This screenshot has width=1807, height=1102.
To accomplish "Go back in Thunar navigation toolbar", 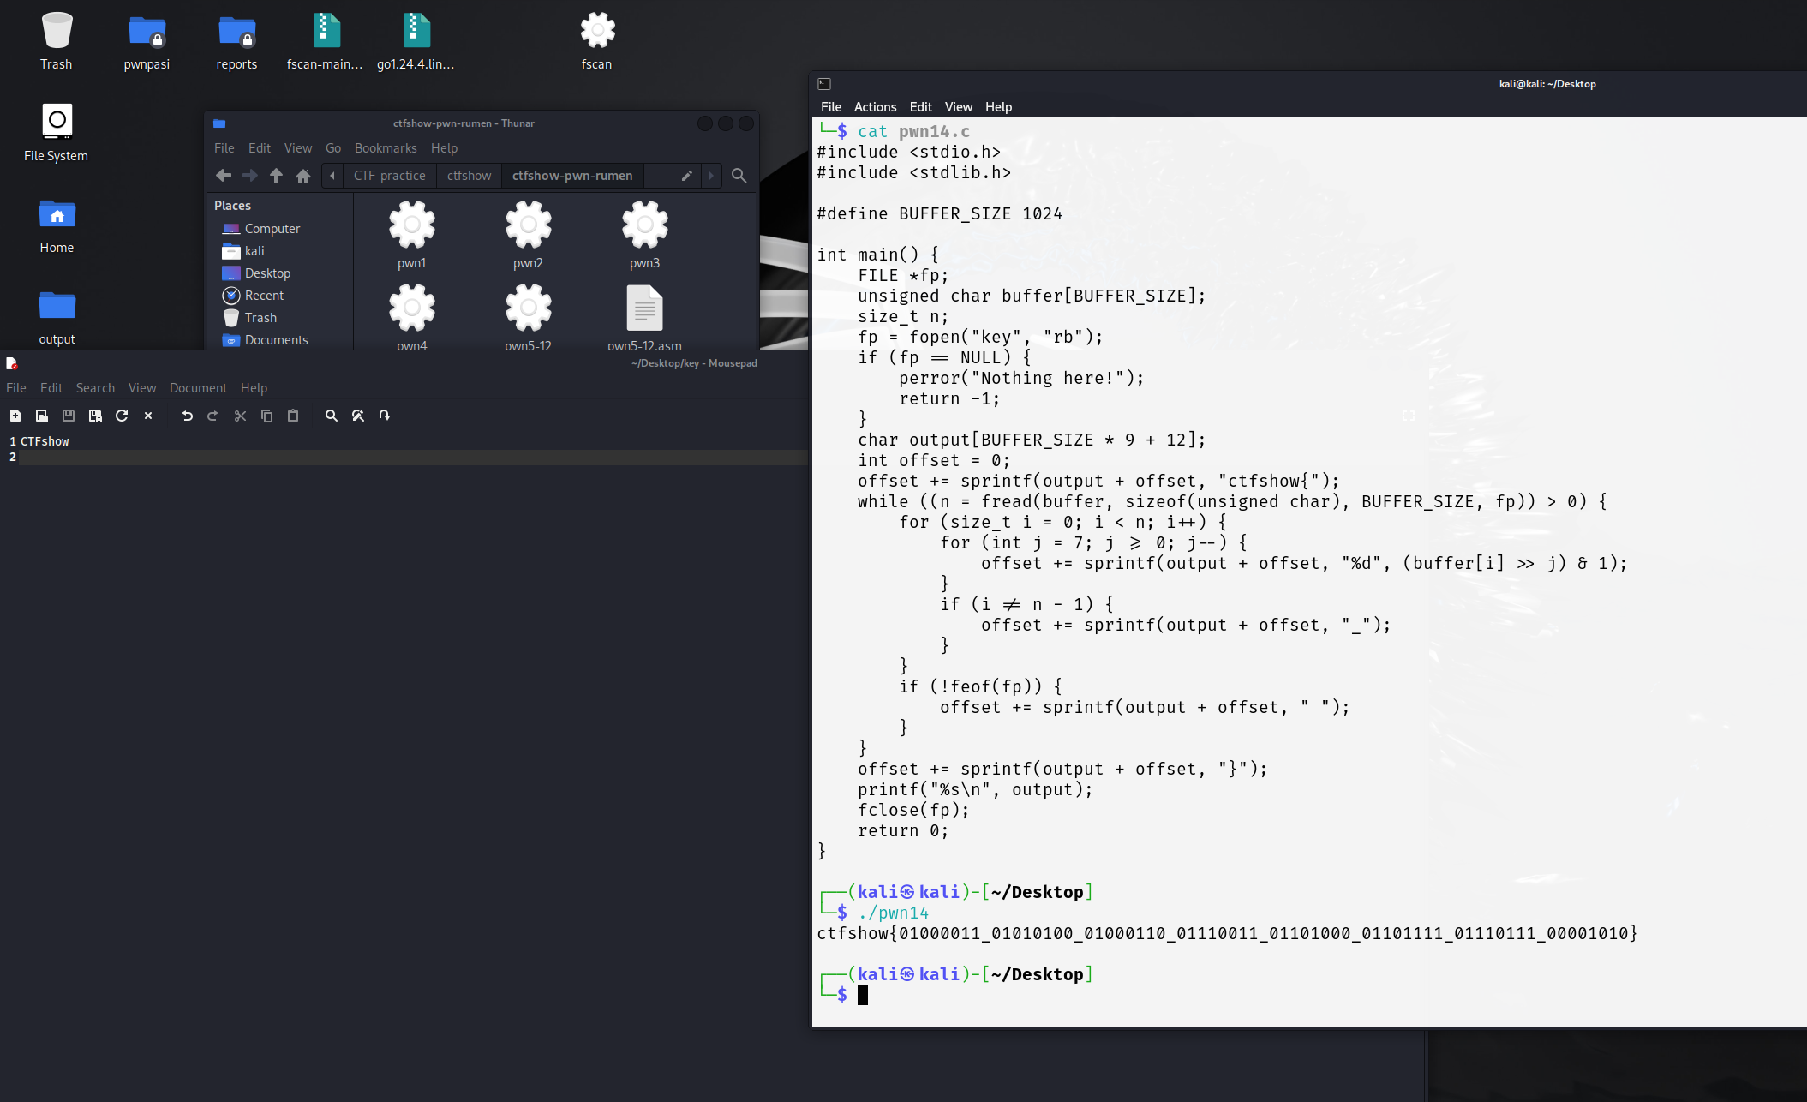I will 224,176.
